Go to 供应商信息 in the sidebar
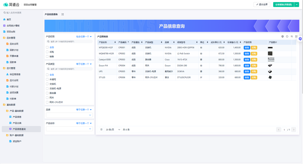303x164 pixels. [15, 74]
